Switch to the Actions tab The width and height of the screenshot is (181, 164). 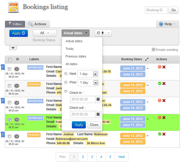tap(38, 24)
